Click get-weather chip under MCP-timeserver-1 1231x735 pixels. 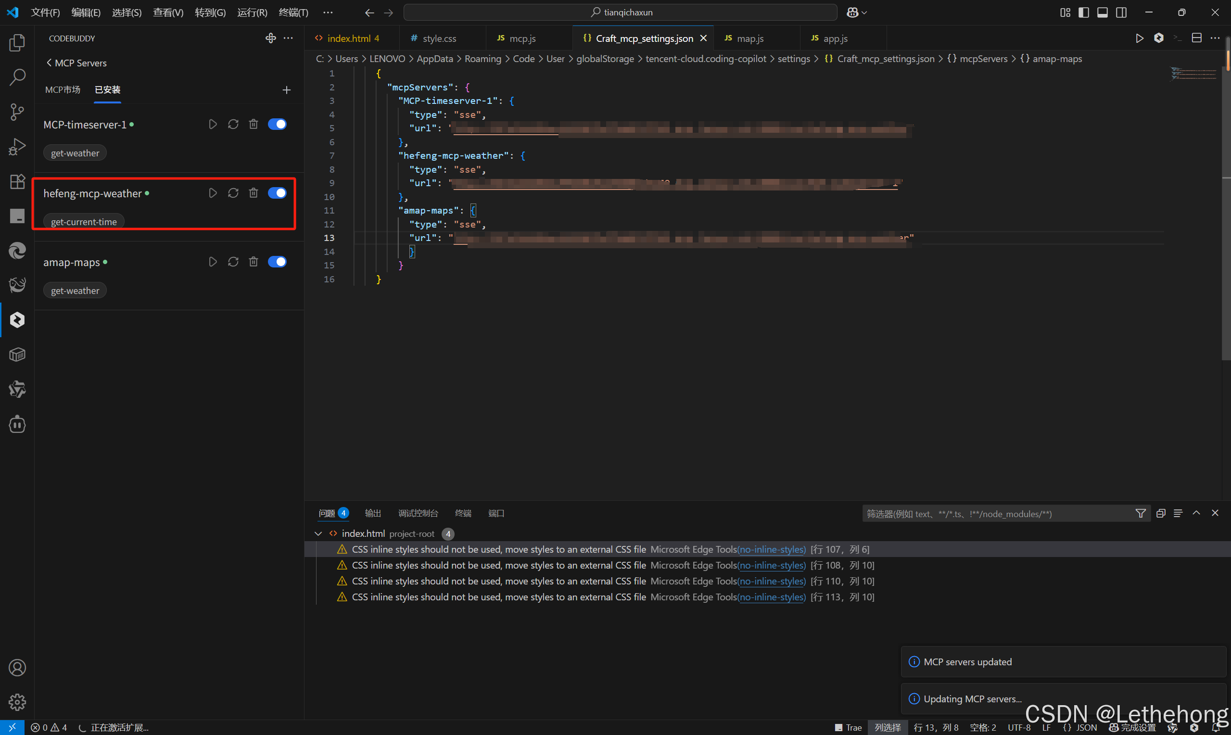[x=75, y=153]
